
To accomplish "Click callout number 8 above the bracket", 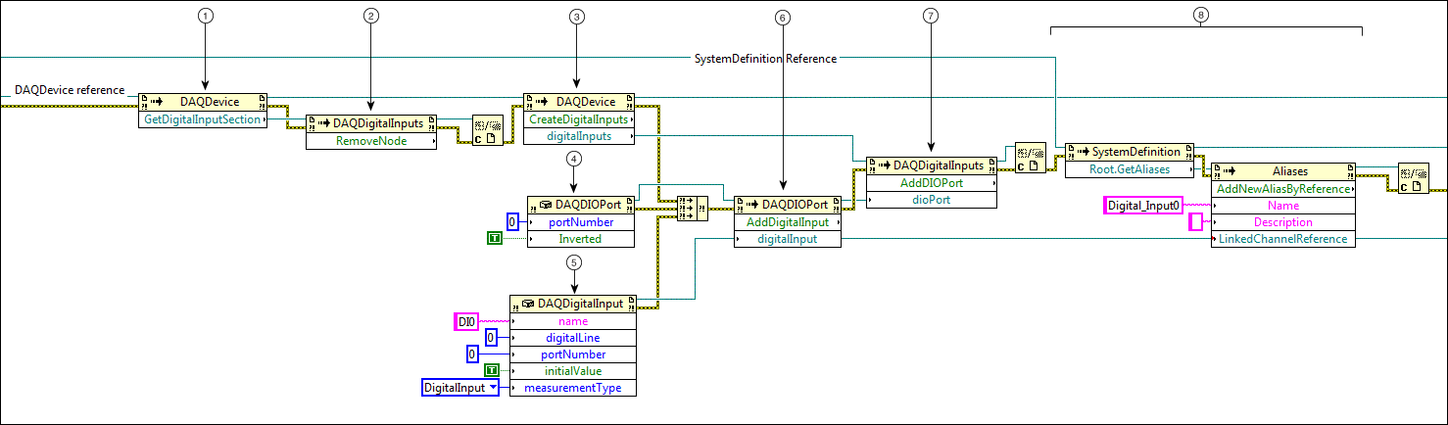I will (x=1201, y=15).
